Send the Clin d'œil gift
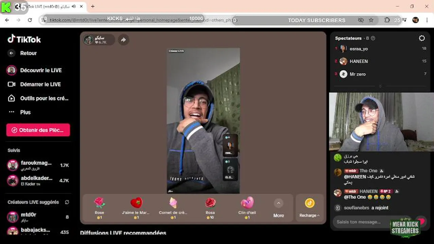Viewport: 434px width, 244px height. point(247,208)
